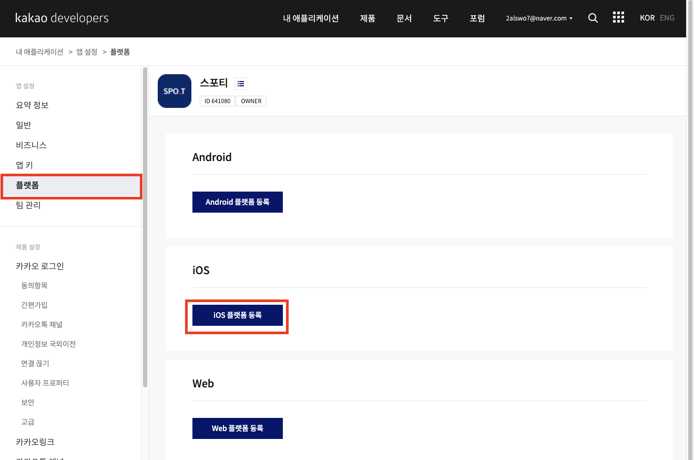The image size is (694, 460).
Task: Open the apps grid icon
Action: click(x=619, y=18)
